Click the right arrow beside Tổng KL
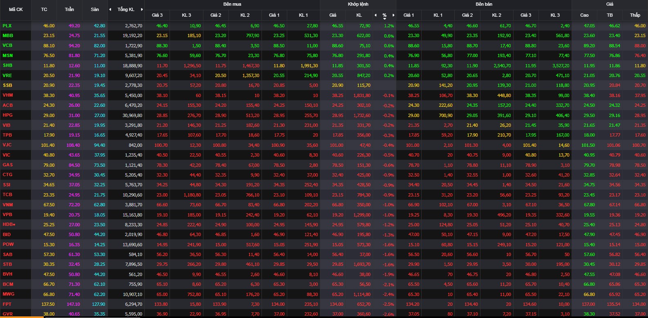648x318 pixels. 142,9
